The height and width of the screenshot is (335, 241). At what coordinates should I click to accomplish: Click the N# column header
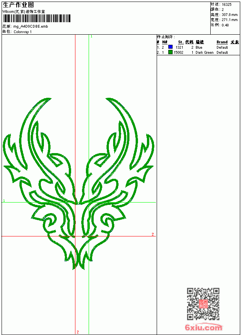click(165, 42)
